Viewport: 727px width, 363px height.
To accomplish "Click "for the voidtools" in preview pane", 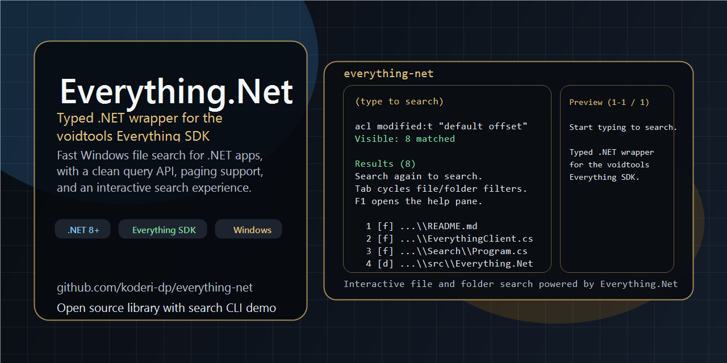I will point(609,165).
